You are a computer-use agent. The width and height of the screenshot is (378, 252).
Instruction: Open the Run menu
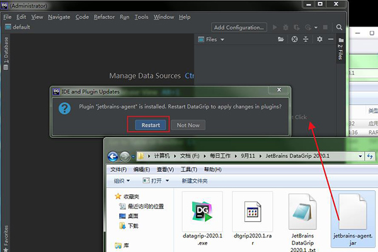tap(124, 17)
